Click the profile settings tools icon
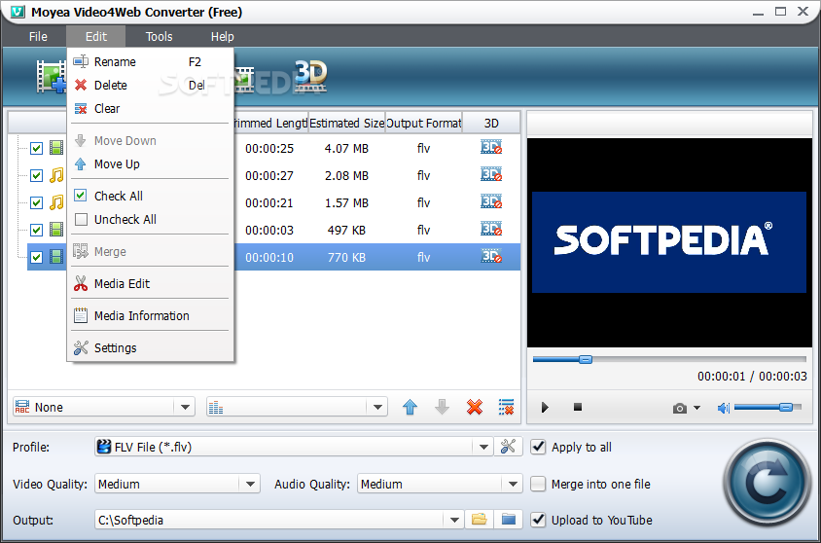Image resolution: width=821 pixels, height=543 pixels. coord(508,447)
